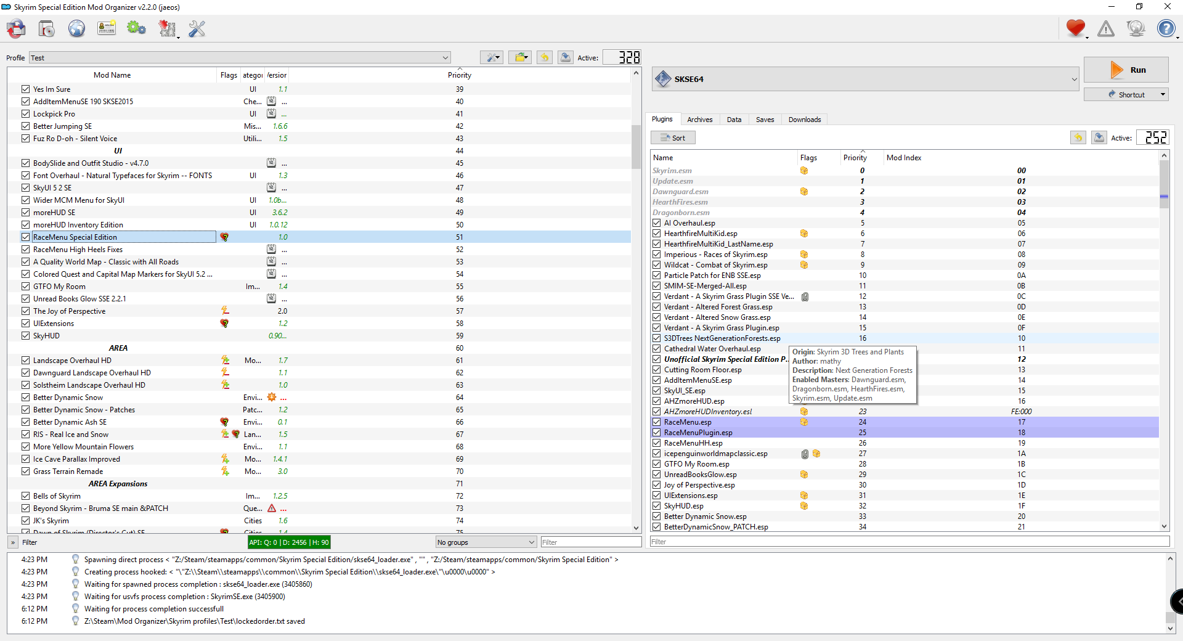This screenshot has height=641, width=1183.
Task: Click the orange icon beside Better Dynamic Snow
Action: point(272,397)
